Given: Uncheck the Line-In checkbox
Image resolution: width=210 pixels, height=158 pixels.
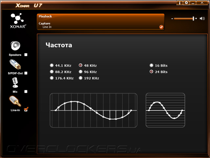Looking at the screenshot, I should tap(26, 109).
